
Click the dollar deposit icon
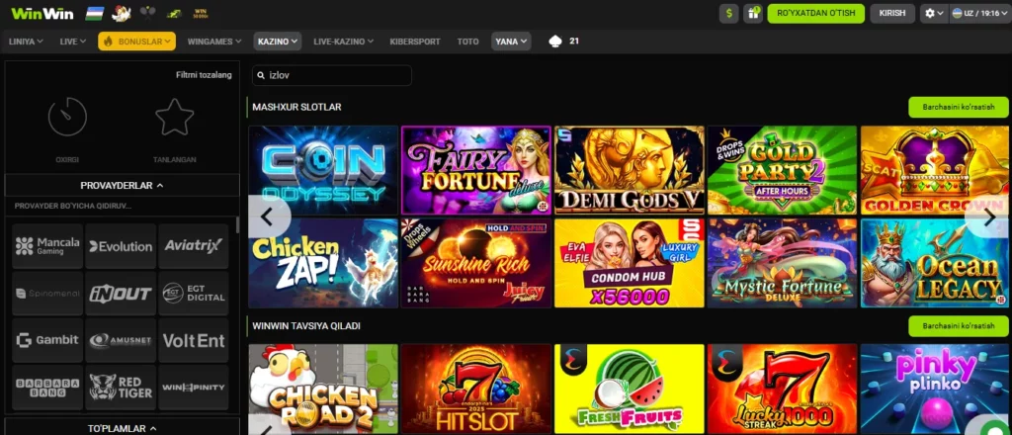point(728,13)
